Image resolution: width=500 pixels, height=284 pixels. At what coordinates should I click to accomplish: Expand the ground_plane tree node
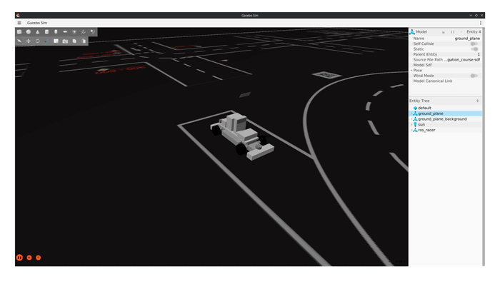click(x=411, y=113)
